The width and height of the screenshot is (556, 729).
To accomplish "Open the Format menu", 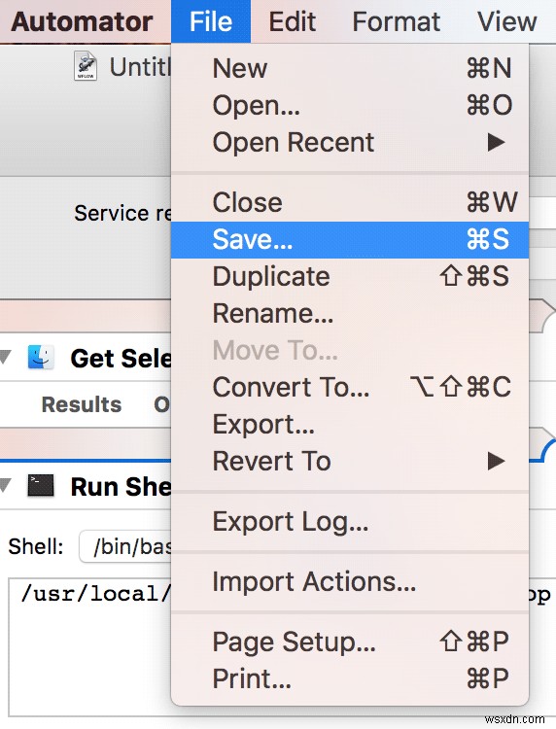I will point(396,21).
